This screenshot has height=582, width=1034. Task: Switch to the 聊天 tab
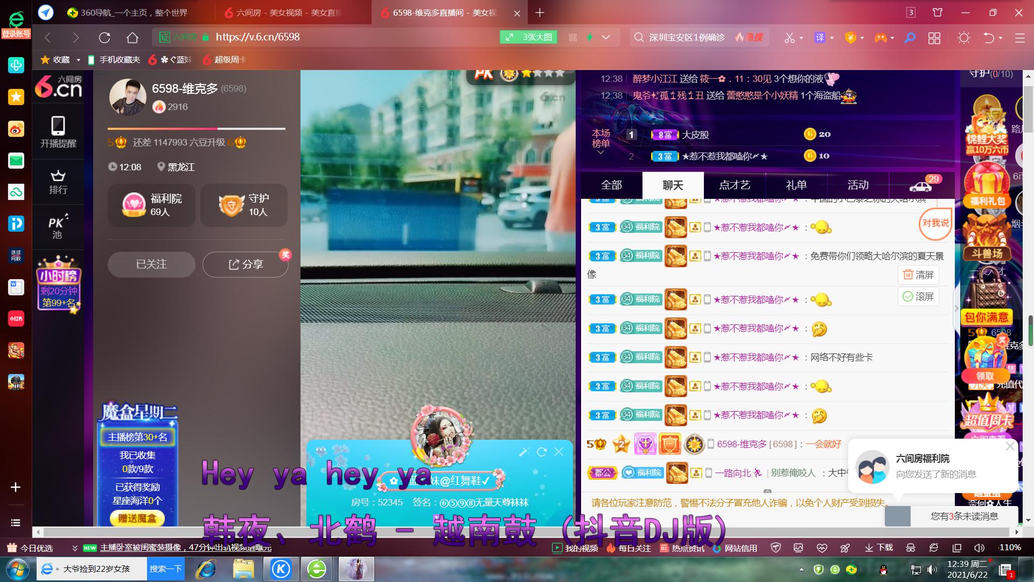(x=673, y=185)
